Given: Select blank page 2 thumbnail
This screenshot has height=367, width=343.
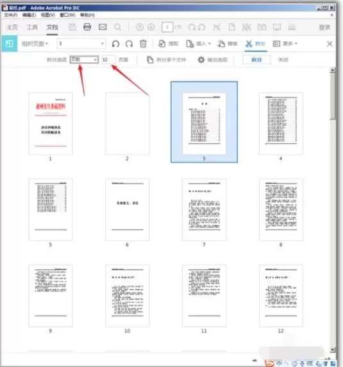Looking at the screenshot, I should click(x=127, y=124).
